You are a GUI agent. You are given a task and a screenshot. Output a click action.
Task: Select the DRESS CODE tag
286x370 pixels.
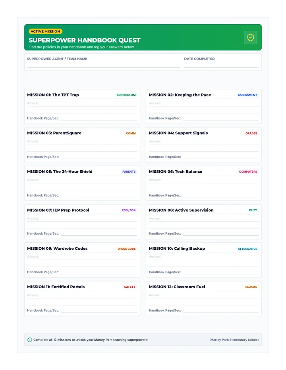click(x=127, y=249)
